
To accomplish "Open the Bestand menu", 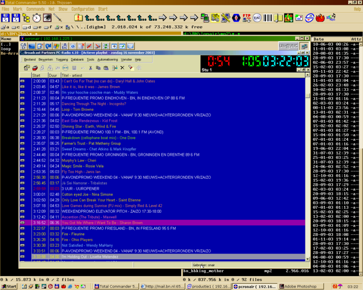I will click(x=30, y=59).
